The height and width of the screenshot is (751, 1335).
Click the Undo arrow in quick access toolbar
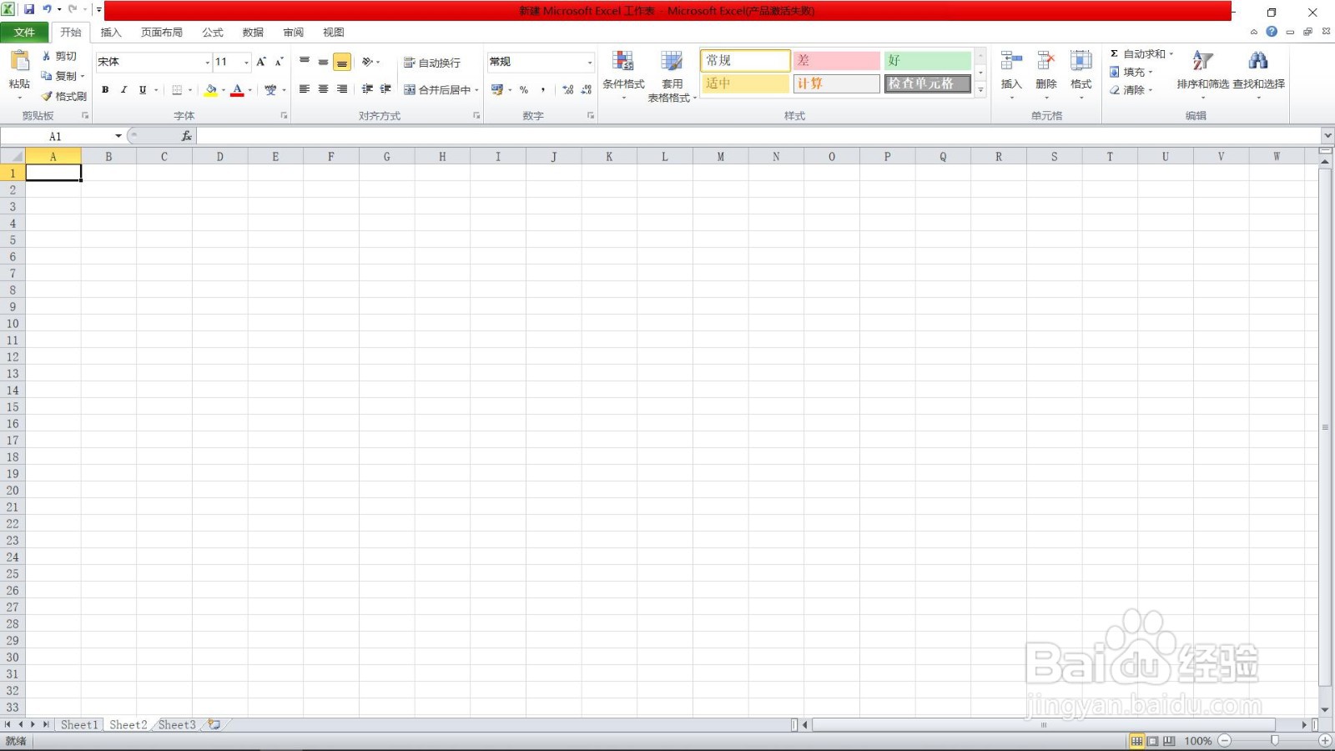tap(48, 9)
